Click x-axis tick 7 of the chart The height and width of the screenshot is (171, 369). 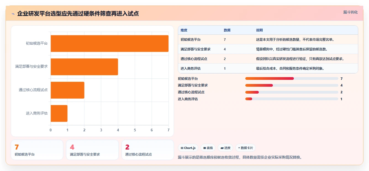pyautogui.click(x=168, y=130)
